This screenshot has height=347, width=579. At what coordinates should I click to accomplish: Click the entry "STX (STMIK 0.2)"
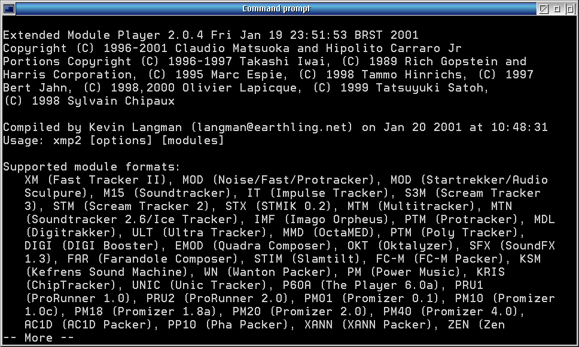point(278,206)
